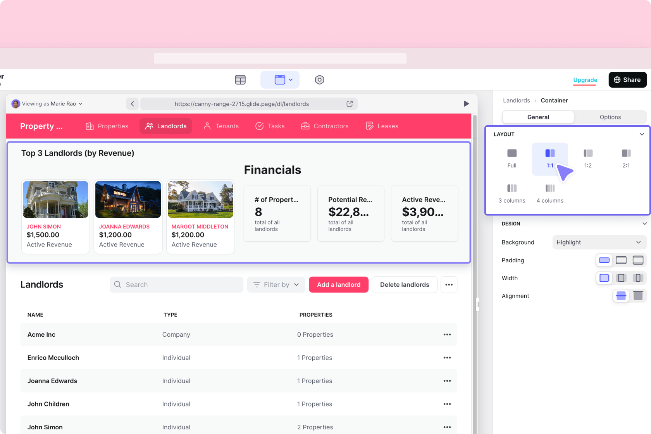Open the row menu for Acme Inc
Screen dimensions: 651x434
click(447, 335)
